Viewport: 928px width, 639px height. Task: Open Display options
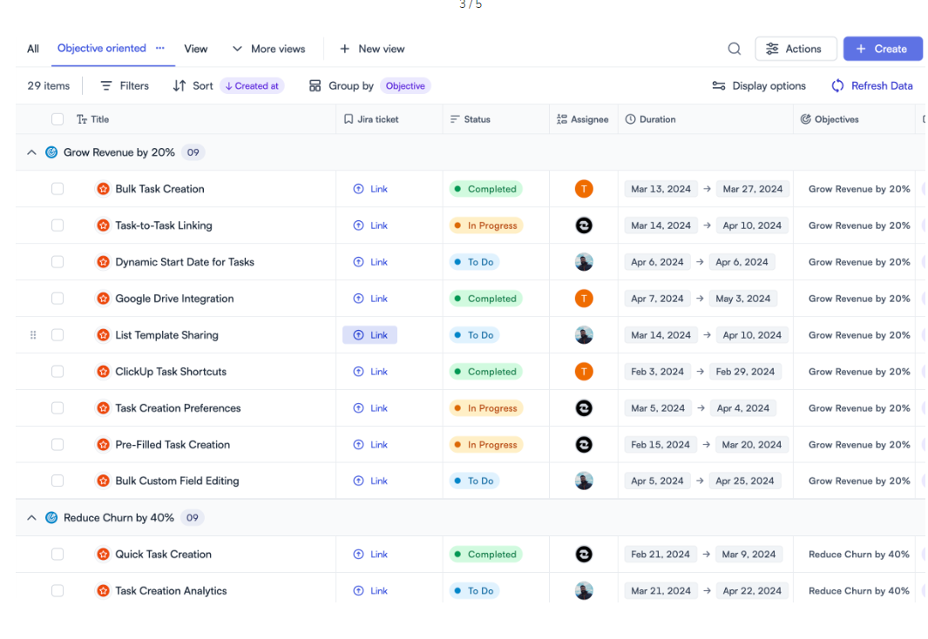click(x=759, y=85)
